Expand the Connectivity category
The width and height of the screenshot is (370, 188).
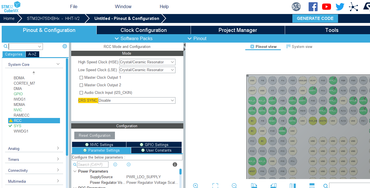58,170
